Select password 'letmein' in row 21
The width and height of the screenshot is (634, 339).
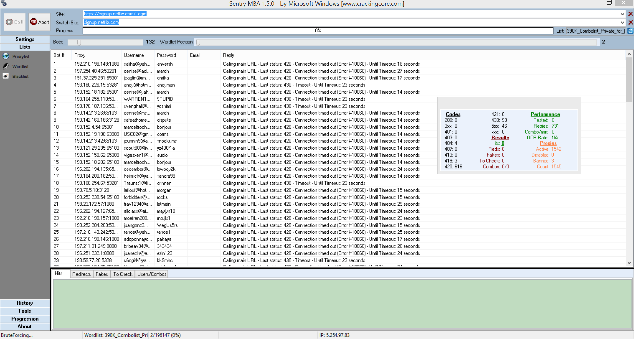pos(164,204)
